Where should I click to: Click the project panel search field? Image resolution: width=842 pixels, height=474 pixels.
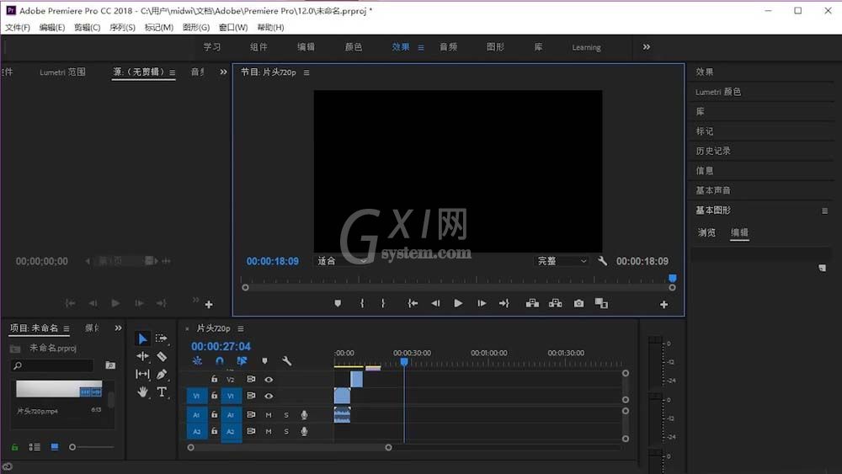point(52,365)
